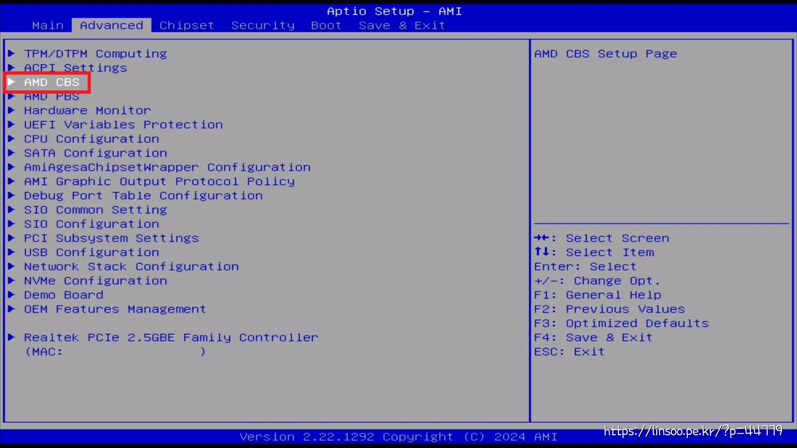Select the AMD CBS entry

pos(52,82)
